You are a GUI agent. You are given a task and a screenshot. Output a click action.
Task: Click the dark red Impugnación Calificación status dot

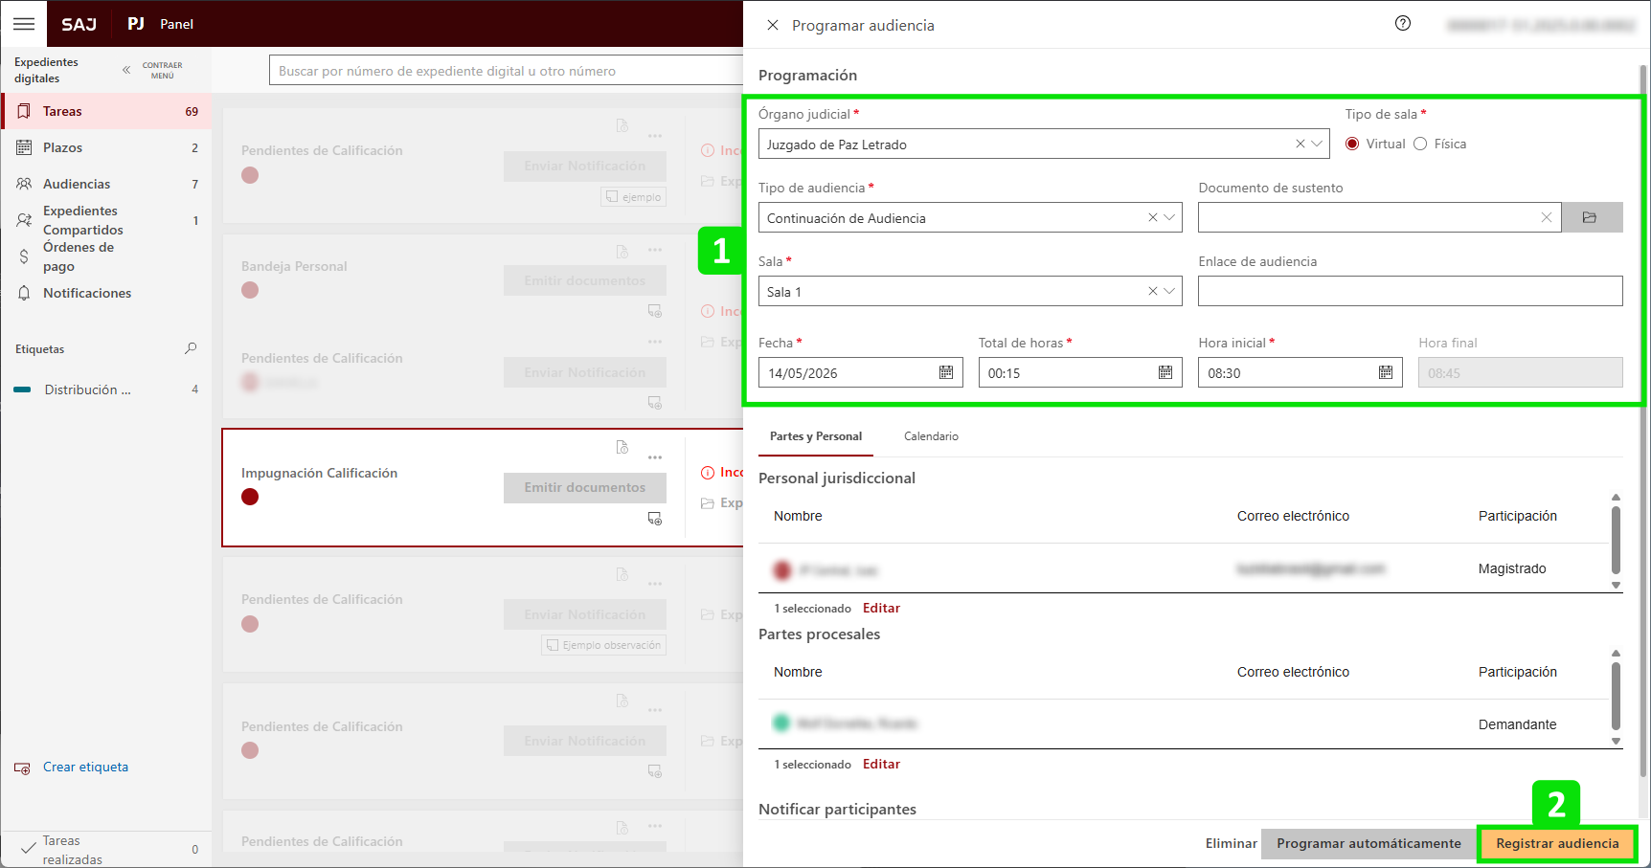click(x=250, y=497)
